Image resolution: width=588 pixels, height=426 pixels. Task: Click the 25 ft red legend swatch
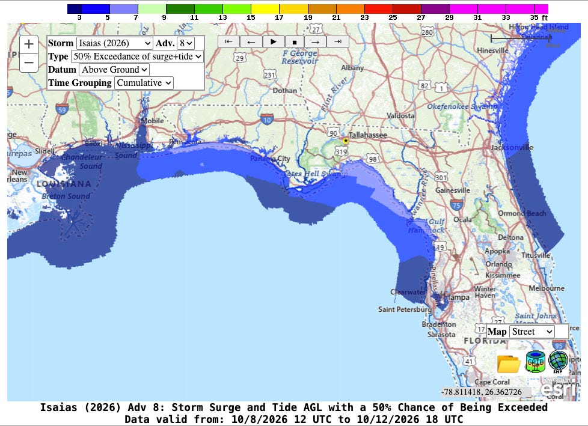click(x=407, y=9)
